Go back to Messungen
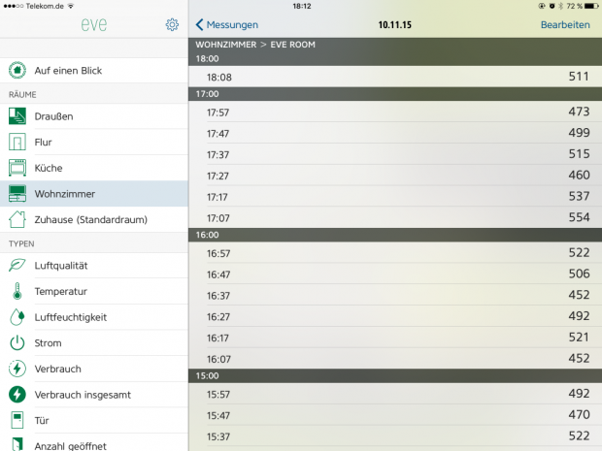Screen dimensions: 602x451 click(226, 24)
